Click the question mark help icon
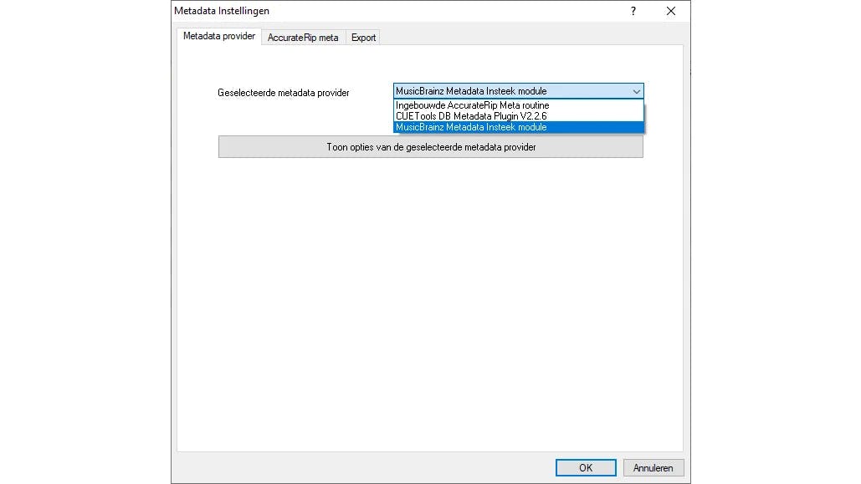This screenshot has height=484, width=861. [633, 11]
